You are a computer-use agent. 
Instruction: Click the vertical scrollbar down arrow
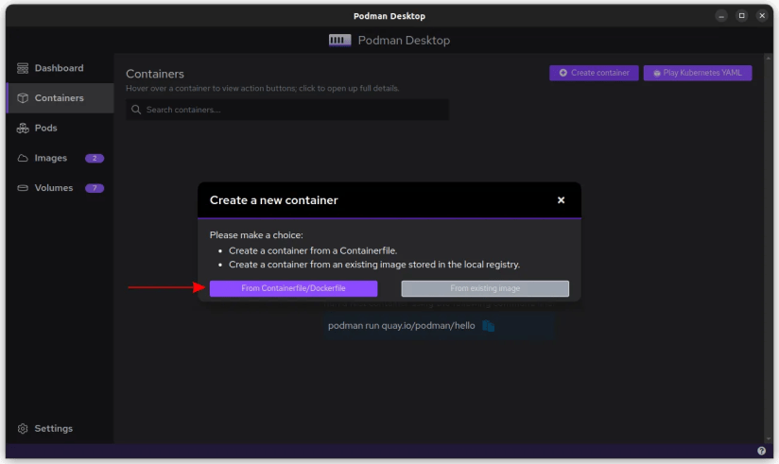[768, 438]
